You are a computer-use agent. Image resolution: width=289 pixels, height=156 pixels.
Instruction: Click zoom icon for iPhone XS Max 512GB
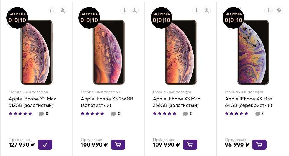(62, 11)
